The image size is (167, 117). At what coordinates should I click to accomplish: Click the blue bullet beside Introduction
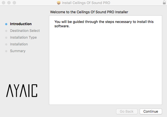click(6, 24)
